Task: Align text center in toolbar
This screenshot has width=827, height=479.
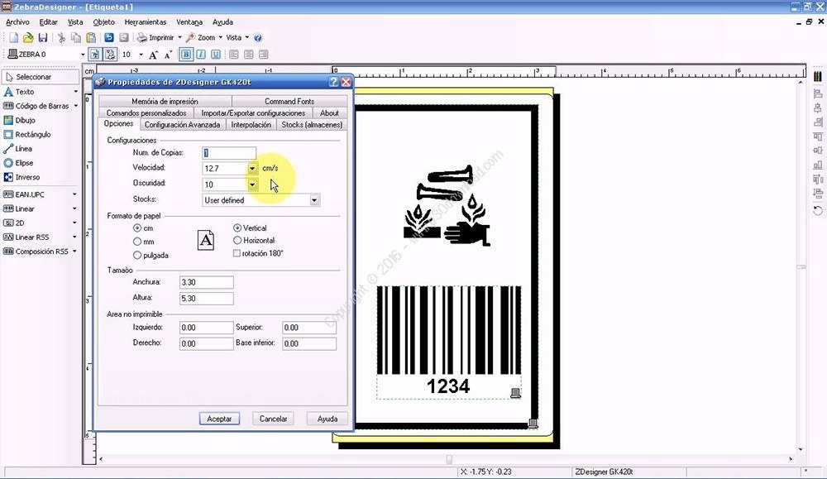Action: coord(248,55)
